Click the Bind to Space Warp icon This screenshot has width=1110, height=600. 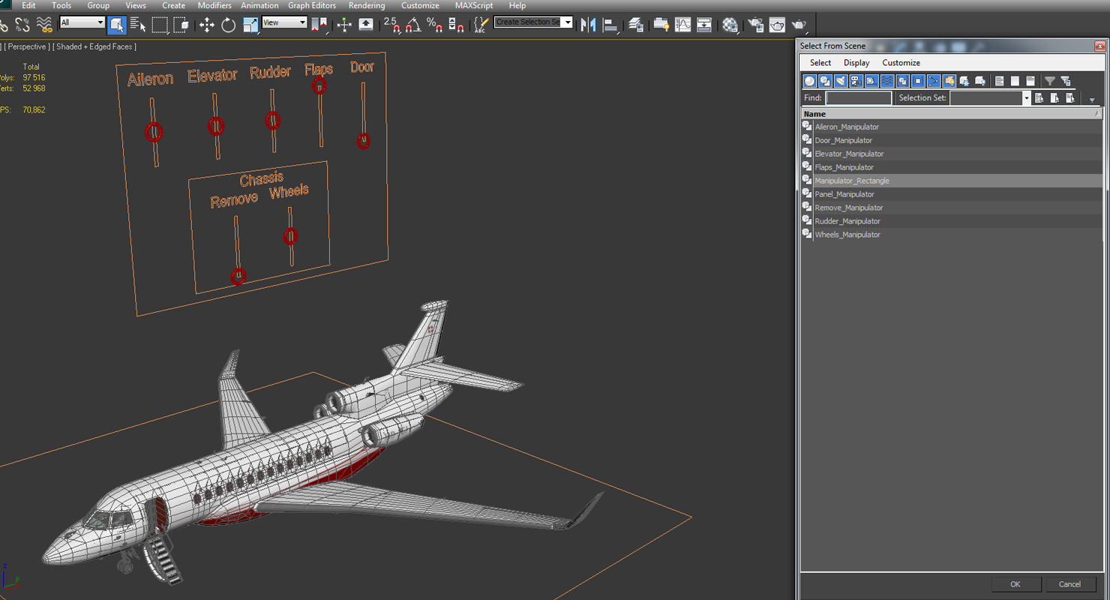(44, 25)
